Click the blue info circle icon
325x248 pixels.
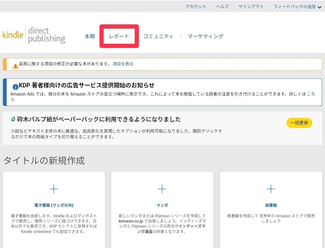[x=15, y=87]
